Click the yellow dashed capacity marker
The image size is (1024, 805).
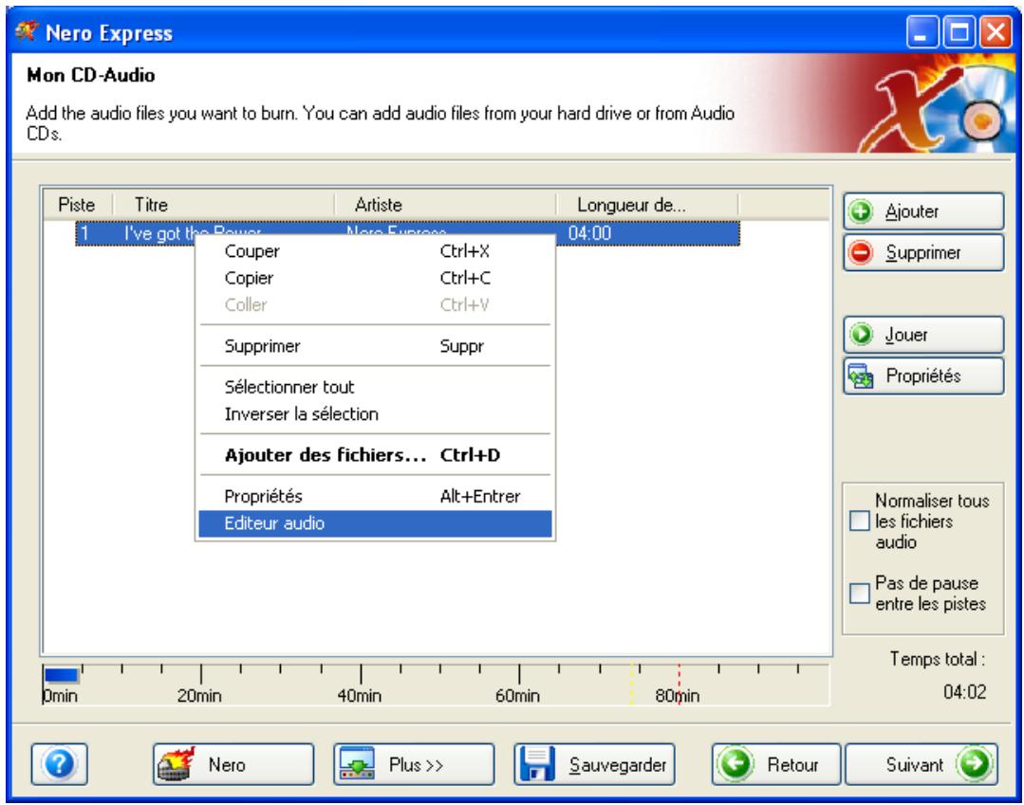(x=632, y=685)
